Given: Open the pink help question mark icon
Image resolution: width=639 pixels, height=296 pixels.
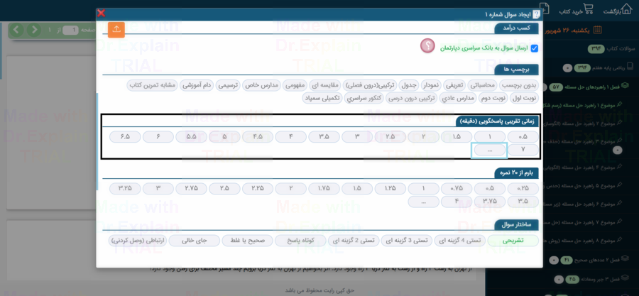Looking at the screenshot, I should click(427, 46).
